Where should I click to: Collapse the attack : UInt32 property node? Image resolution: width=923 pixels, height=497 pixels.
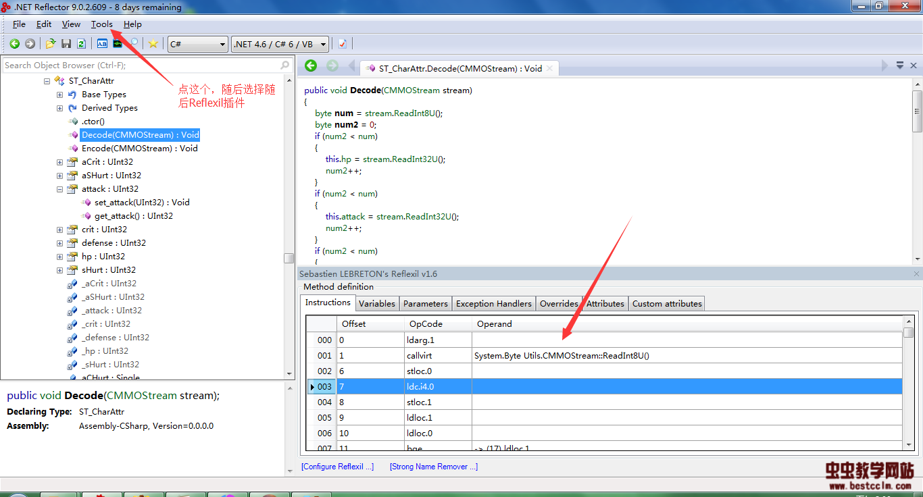59,189
